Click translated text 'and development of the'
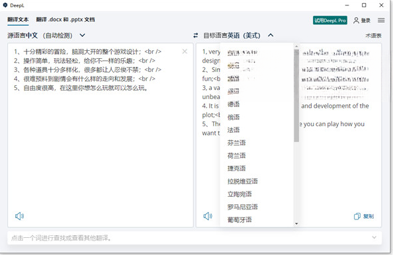The height and width of the screenshot is (255, 393). [x=335, y=106]
